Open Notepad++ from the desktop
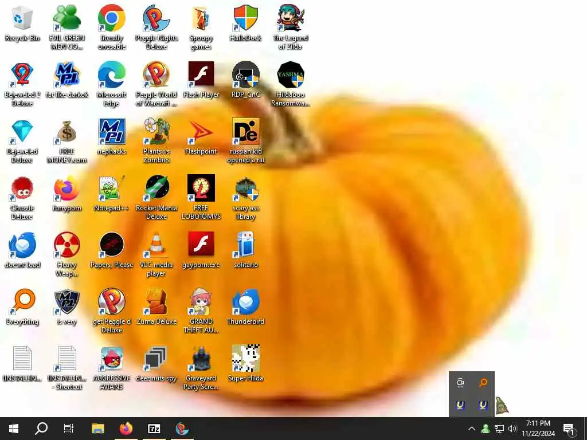Image resolution: width=587 pixels, height=440 pixels. pyautogui.click(x=112, y=194)
